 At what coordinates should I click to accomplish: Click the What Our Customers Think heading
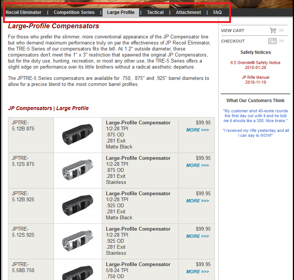(x=256, y=101)
